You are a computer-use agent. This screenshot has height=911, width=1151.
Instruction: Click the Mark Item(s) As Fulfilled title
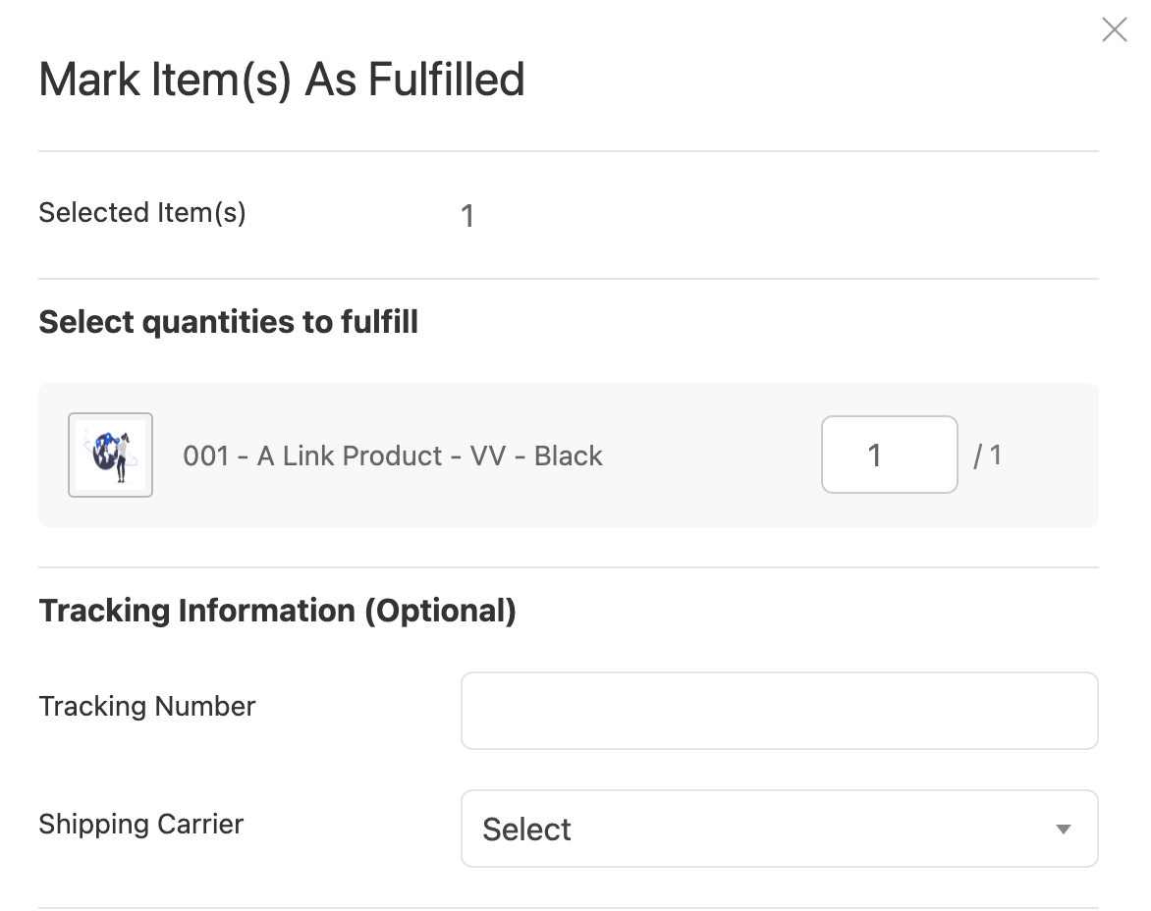[x=282, y=80]
